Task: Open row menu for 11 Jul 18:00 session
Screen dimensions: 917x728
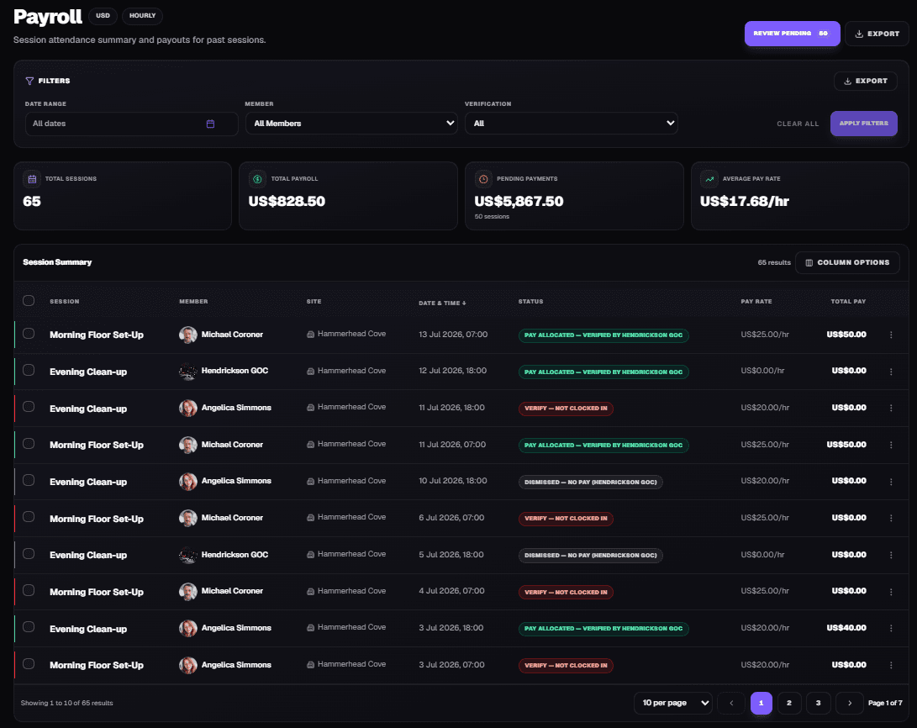Action: [x=891, y=409]
